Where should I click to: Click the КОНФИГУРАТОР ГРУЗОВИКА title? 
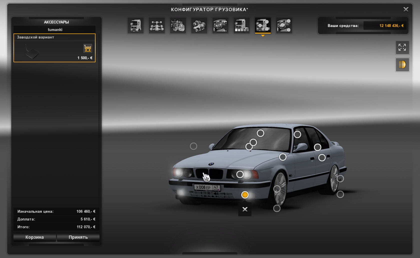pos(209,9)
